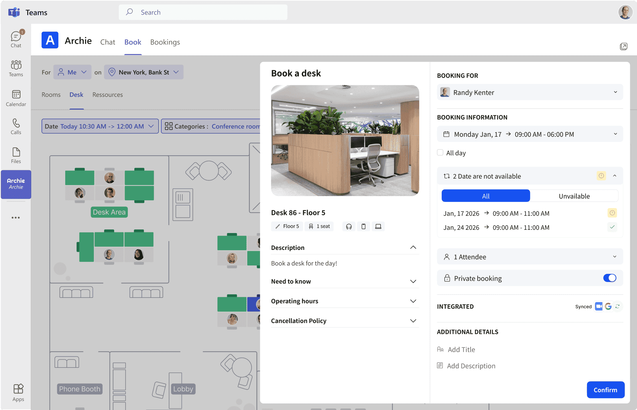Select the Teams icon in the sidebar
Image resolution: width=637 pixels, height=410 pixels.
16,67
